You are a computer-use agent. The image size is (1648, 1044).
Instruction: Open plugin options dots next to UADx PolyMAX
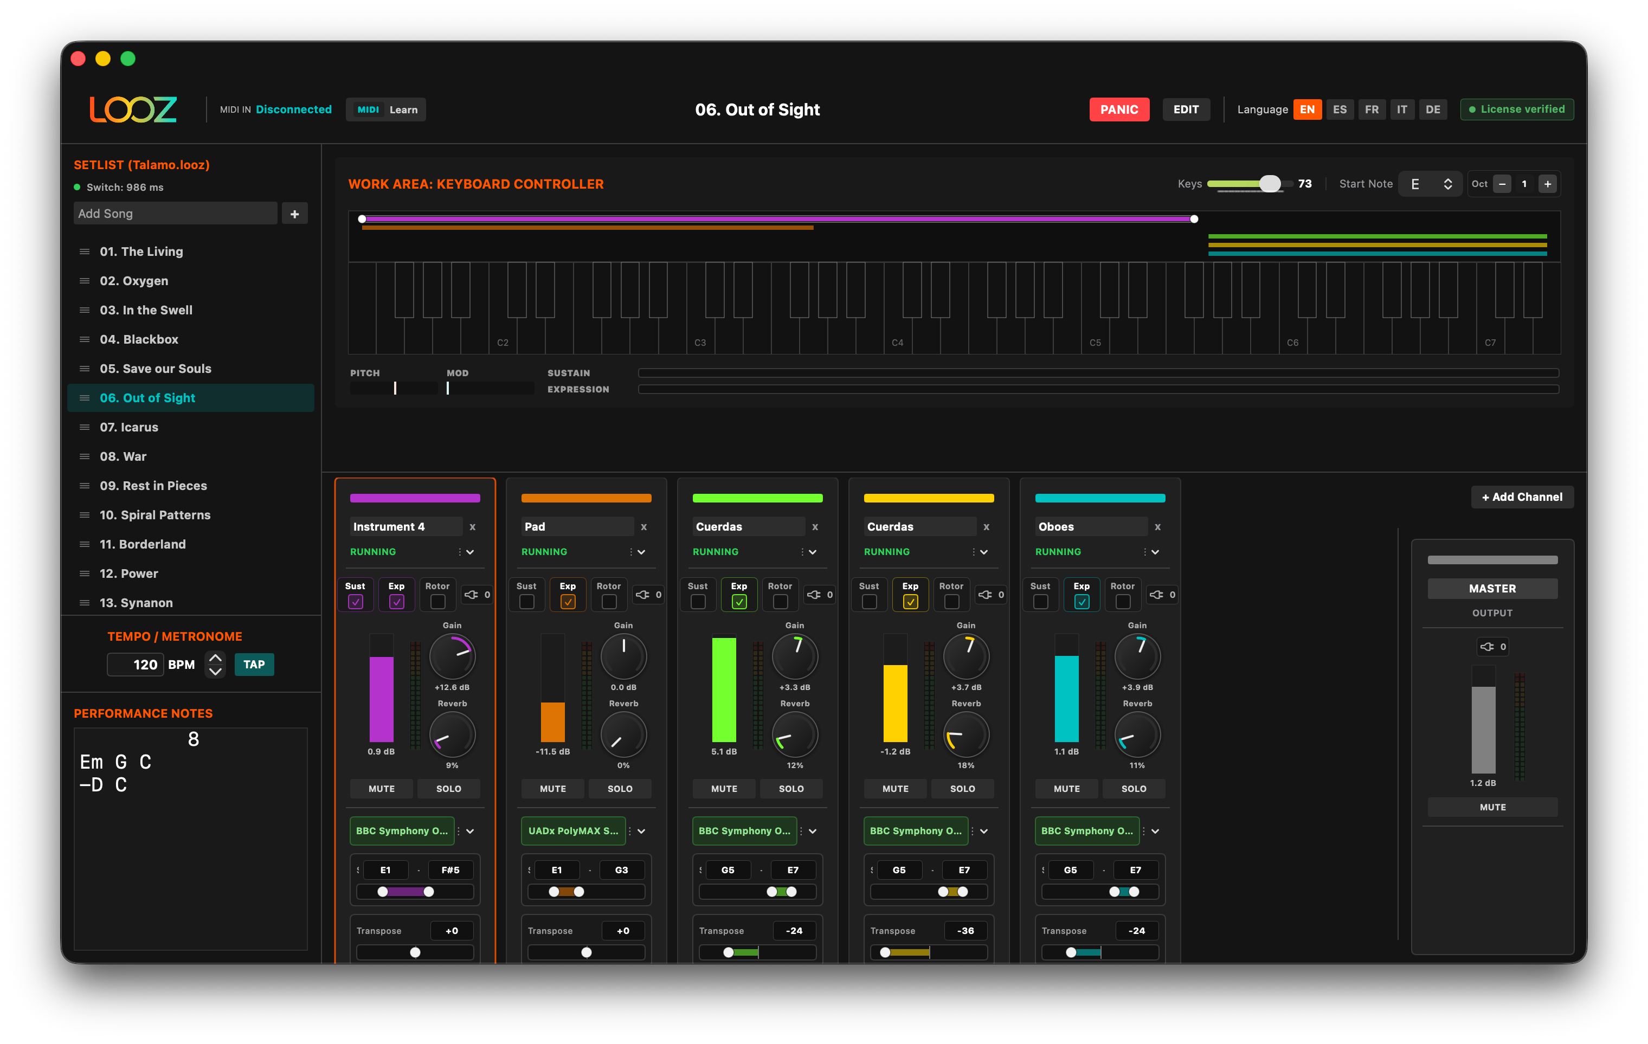(x=629, y=831)
